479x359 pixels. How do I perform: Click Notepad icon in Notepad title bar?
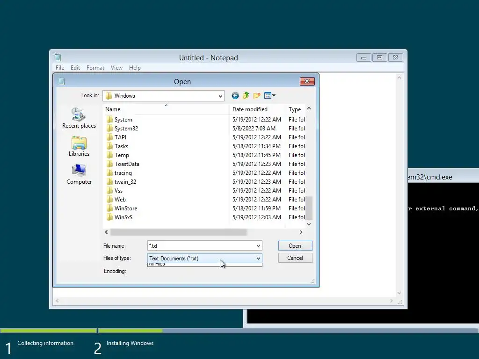[x=58, y=57]
